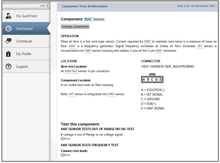Click the Enter a Tip link
Viewport: 220px width, 163px height.
pos(183,6)
